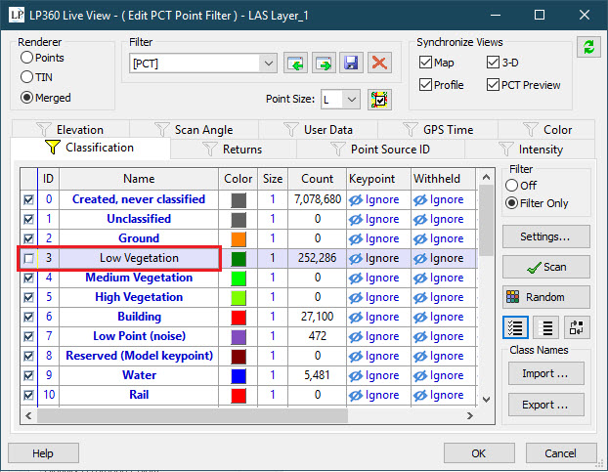
Task: Click the Withheld Ignore icon for Low Vegetation row
Action: tap(420, 258)
